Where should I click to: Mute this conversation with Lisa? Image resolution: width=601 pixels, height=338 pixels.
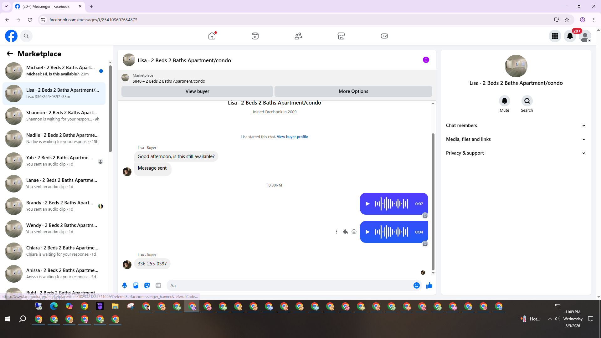[x=505, y=101]
